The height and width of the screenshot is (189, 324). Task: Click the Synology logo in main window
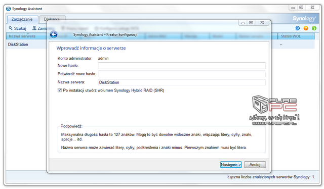[x=304, y=19]
